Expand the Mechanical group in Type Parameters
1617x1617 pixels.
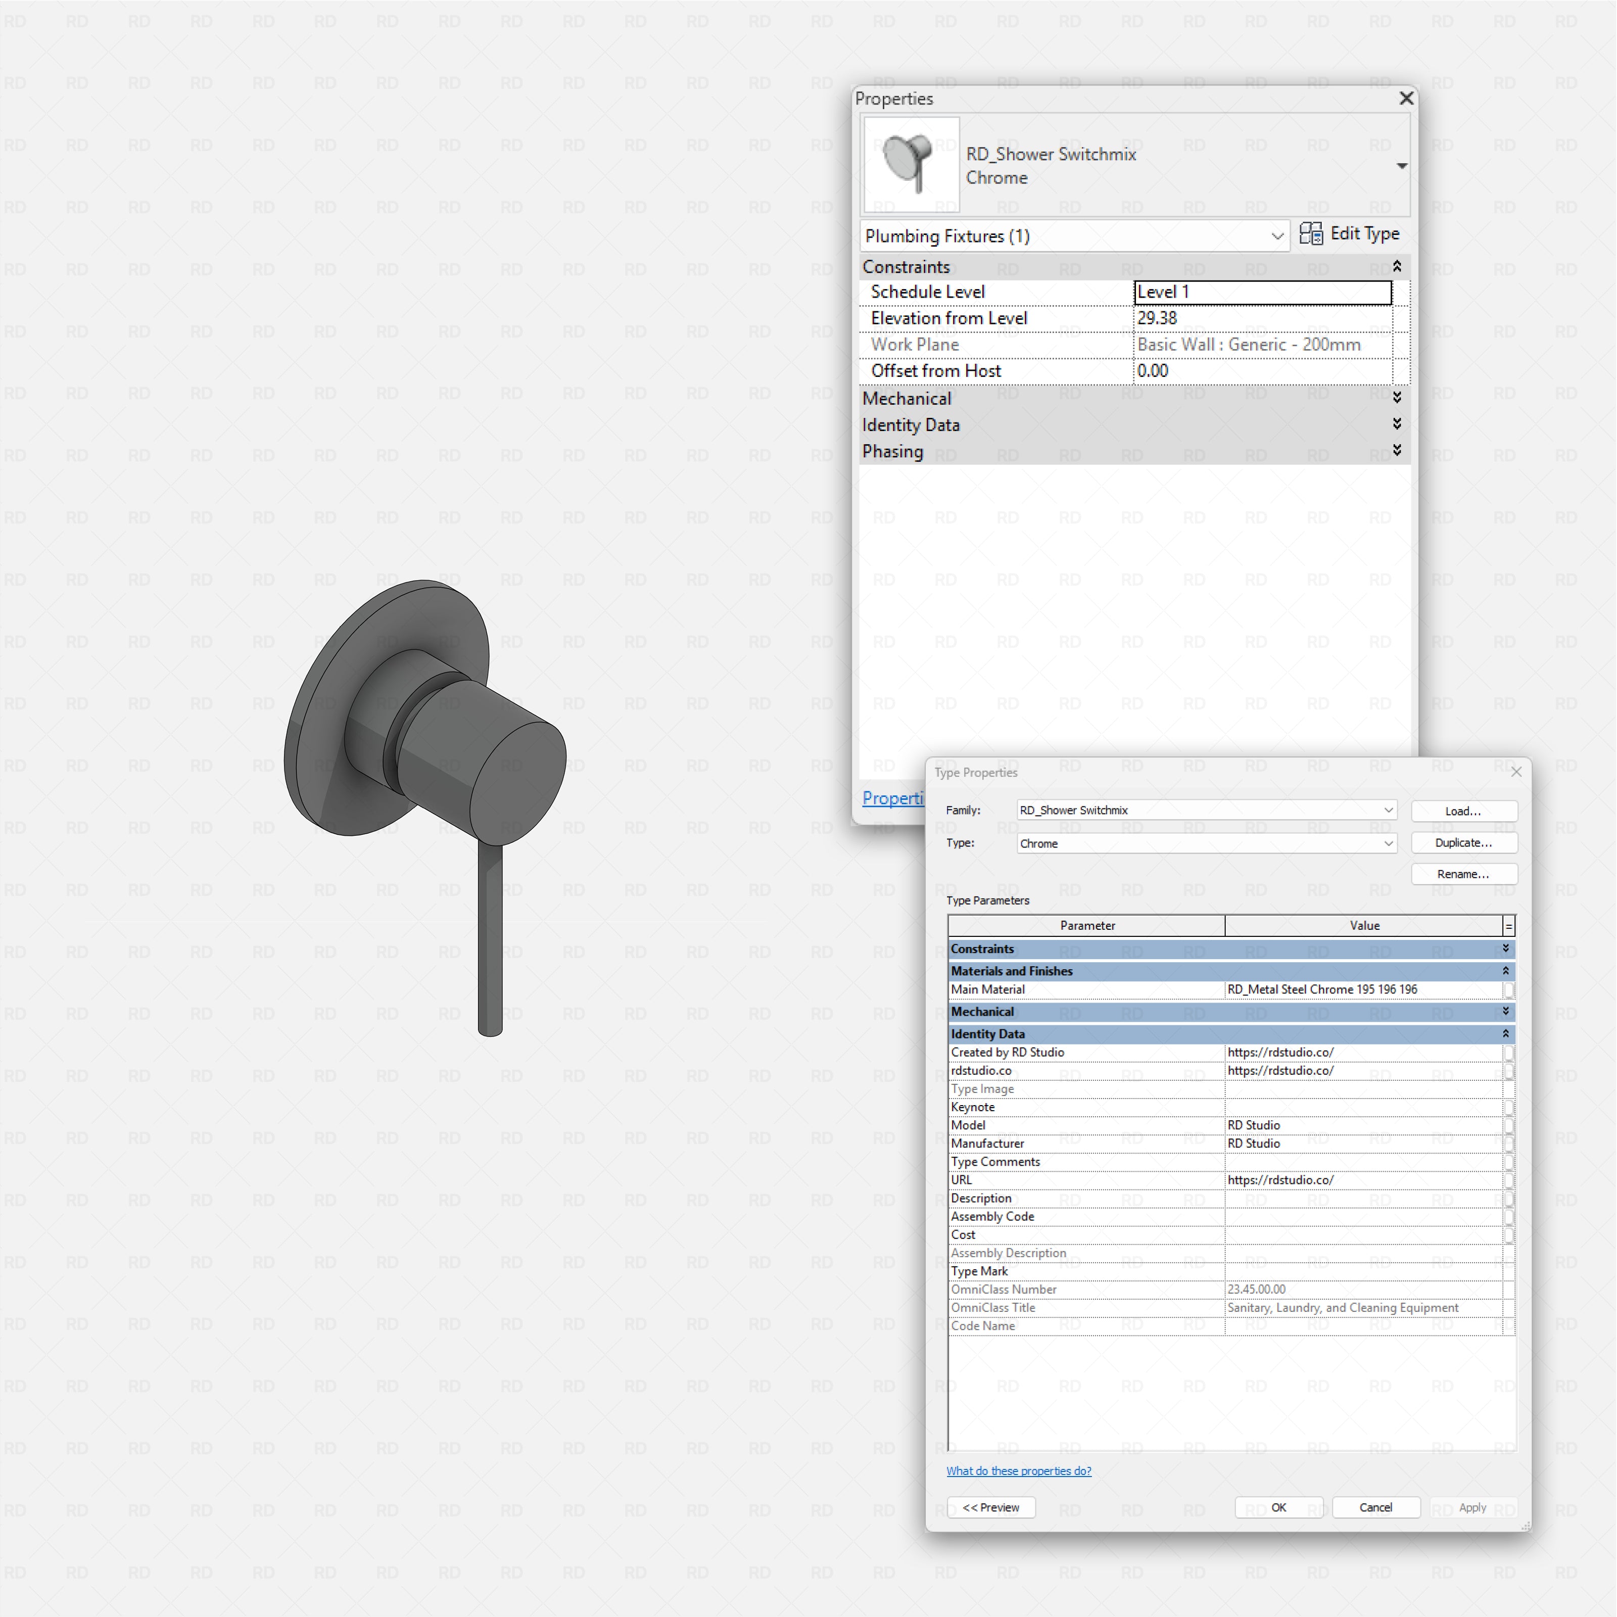click(x=1506, y=1011)
